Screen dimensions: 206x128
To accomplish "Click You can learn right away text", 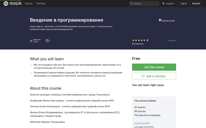I will click(x=148, y=85).
